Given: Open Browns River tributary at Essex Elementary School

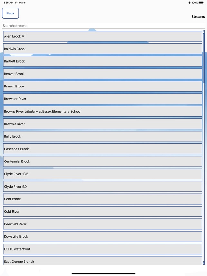Looking at the screenshot, I should (x=102, y=111).
